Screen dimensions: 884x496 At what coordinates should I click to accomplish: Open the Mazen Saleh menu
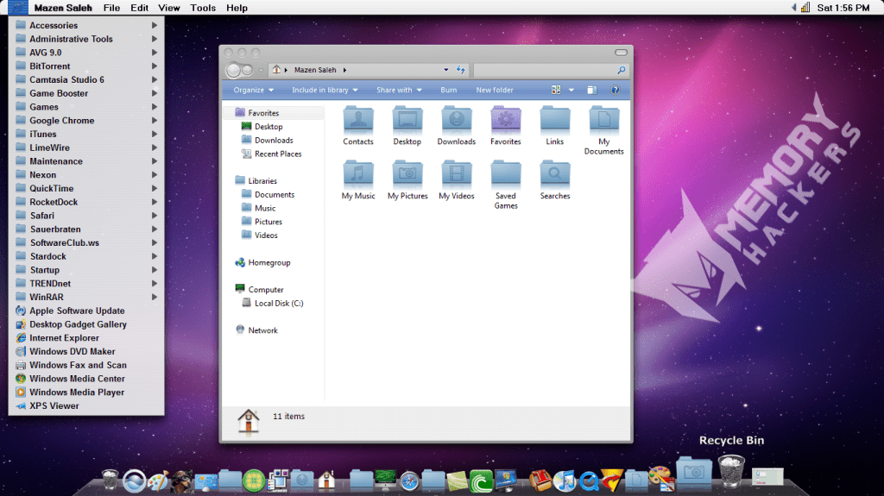tap(63, 8)
